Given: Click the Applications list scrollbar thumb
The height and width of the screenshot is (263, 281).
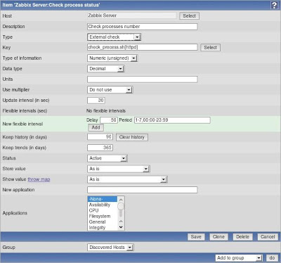Looking at the screenshot, I should [121, 207].
